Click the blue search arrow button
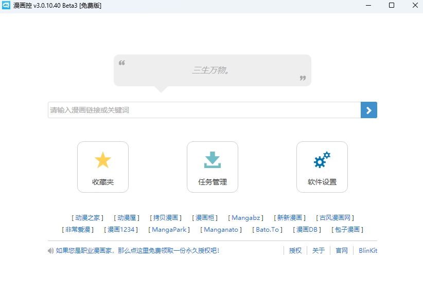 (x=368, y=110)
